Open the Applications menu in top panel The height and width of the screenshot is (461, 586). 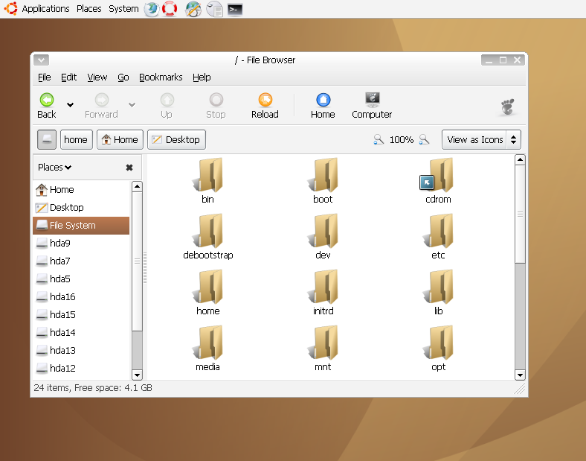[x=45, y=9]
